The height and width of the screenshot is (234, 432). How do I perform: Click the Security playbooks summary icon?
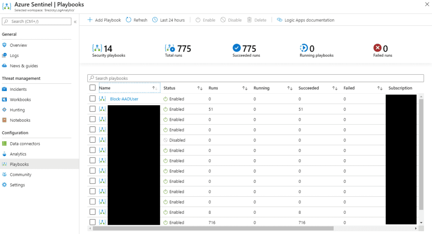click(97, 48)
